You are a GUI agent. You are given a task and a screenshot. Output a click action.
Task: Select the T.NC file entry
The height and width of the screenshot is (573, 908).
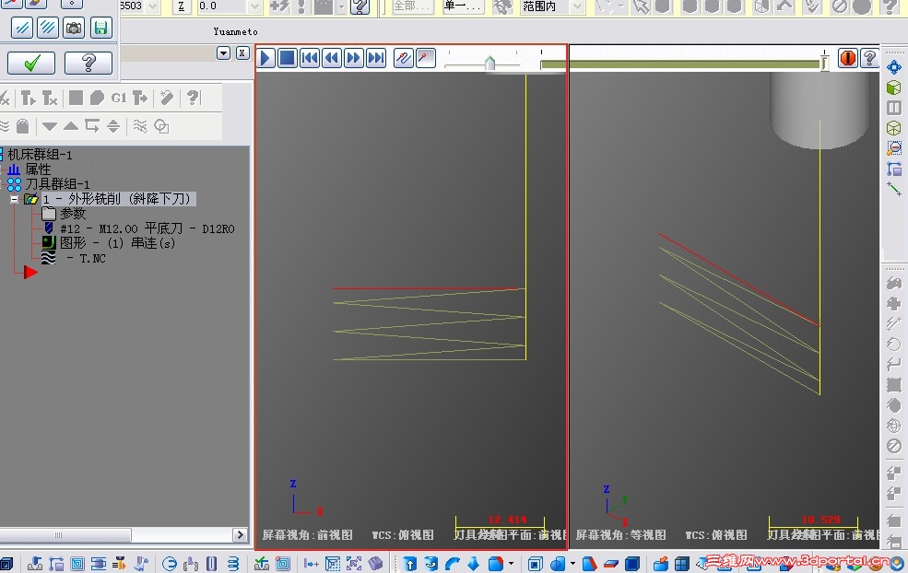point(92,258)
